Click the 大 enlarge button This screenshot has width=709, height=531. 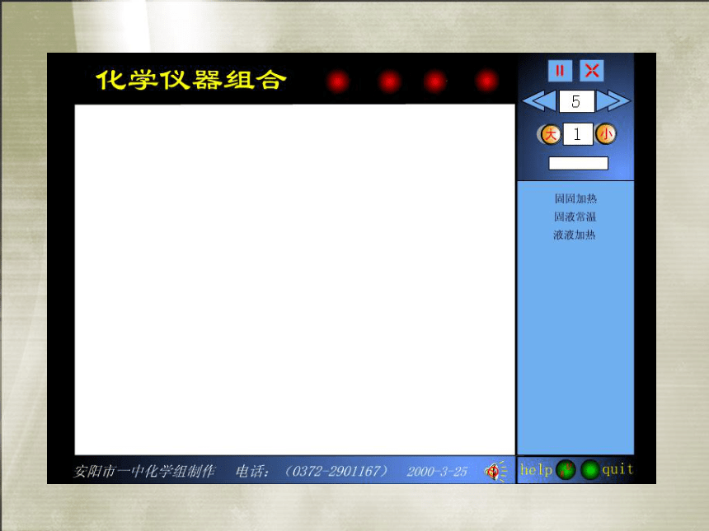550,134
